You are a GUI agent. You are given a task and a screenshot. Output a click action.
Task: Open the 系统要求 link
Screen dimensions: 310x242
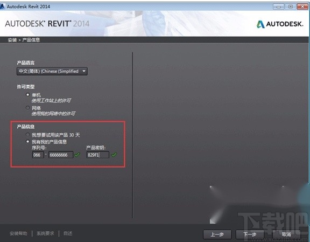pos(45,233)
